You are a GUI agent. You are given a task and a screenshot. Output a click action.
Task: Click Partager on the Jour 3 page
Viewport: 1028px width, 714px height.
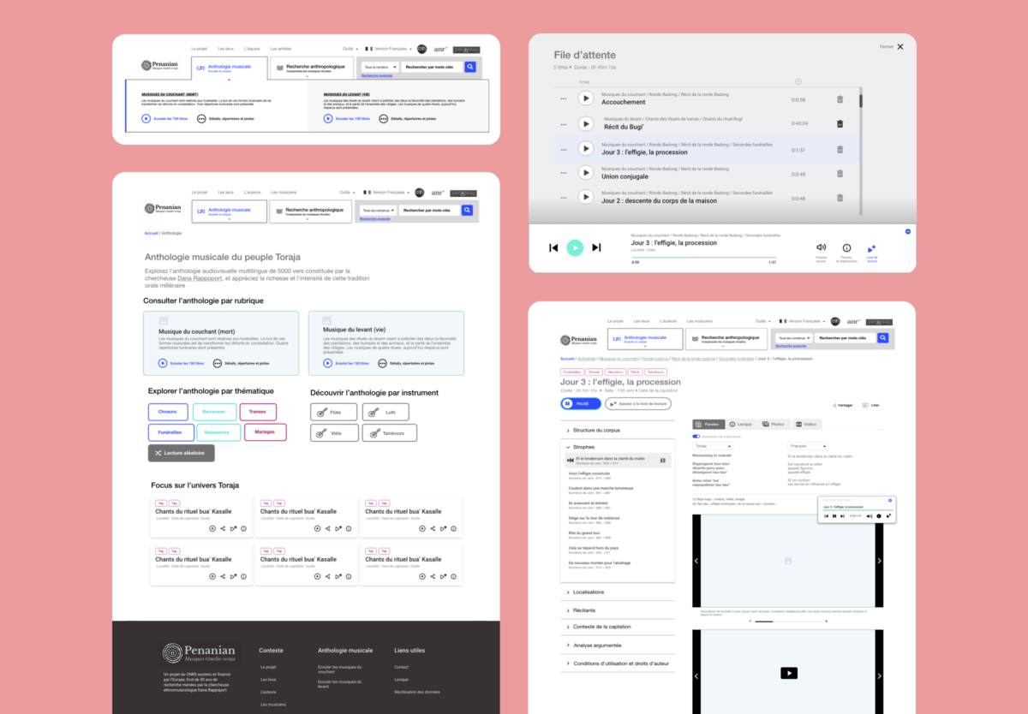[844, 405]
